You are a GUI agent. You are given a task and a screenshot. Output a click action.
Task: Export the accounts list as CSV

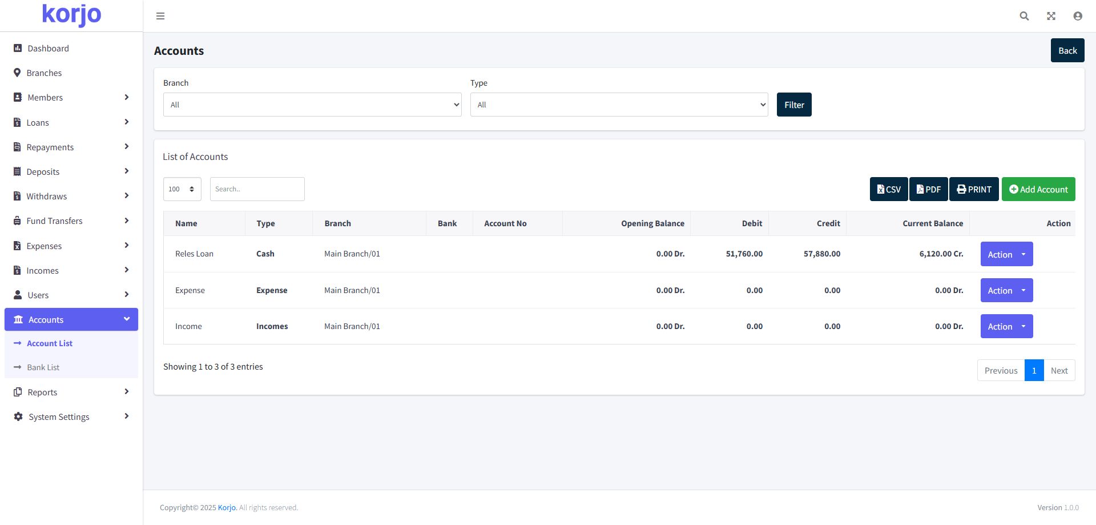pyautogui.click(x=888, y=189)
